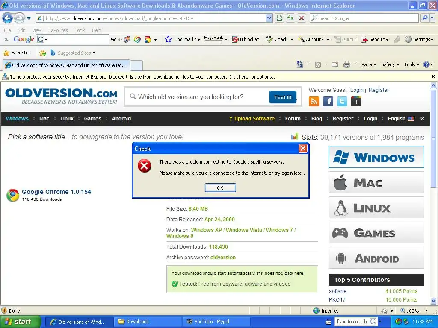Click the Find it! search button
The width and height of the screenshot is (438, 328).
pyautogui.click(x=283, y=97)
